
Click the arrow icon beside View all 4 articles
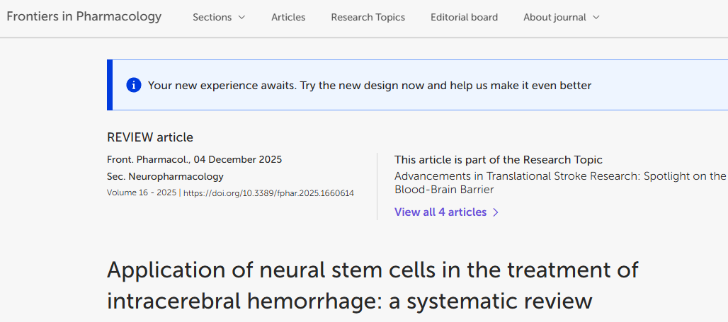click(x=496, y=212)
